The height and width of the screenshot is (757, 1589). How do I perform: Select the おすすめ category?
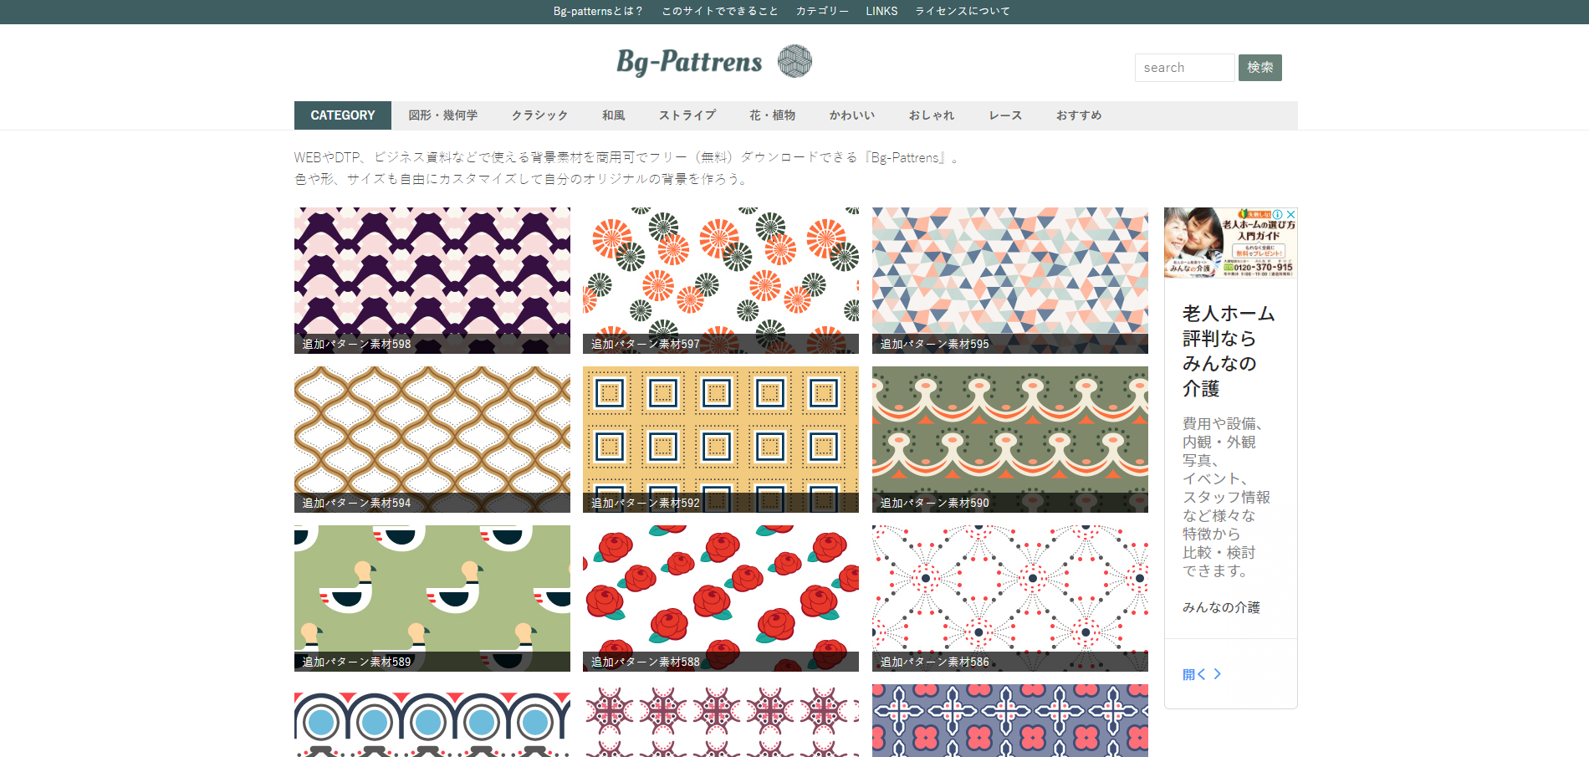click(x=1079, y=115)
